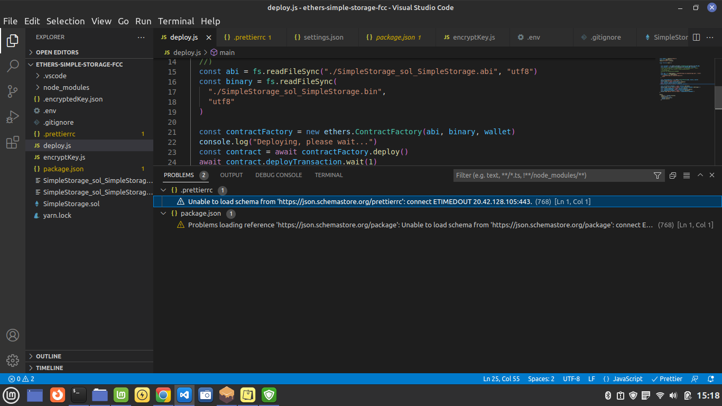This screenshot has height=406, width=722.
Task: Open Chrome from the taskbar
Action: [x=163, y=395]
